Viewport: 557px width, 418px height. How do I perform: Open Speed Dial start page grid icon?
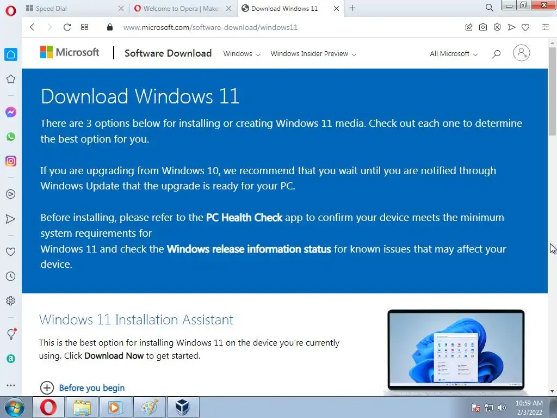pyautogui.click(x=84, y=27)
